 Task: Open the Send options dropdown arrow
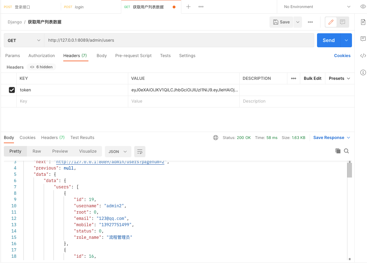(x=346, y=40)
